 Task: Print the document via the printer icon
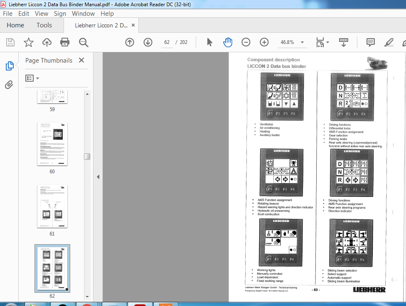click(65, 42)
